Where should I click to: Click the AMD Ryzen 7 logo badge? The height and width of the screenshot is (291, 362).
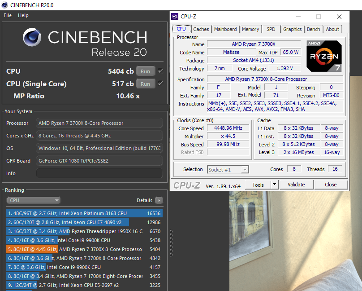coord(324,56)
